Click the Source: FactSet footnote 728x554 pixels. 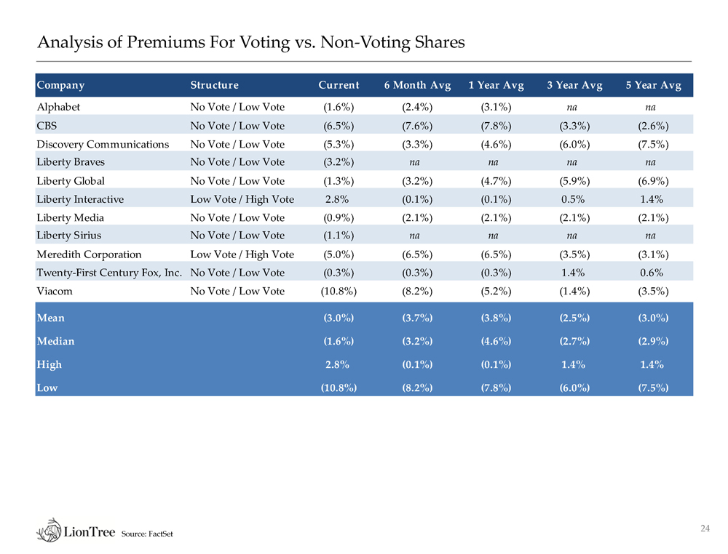click(x=146, y=536)
